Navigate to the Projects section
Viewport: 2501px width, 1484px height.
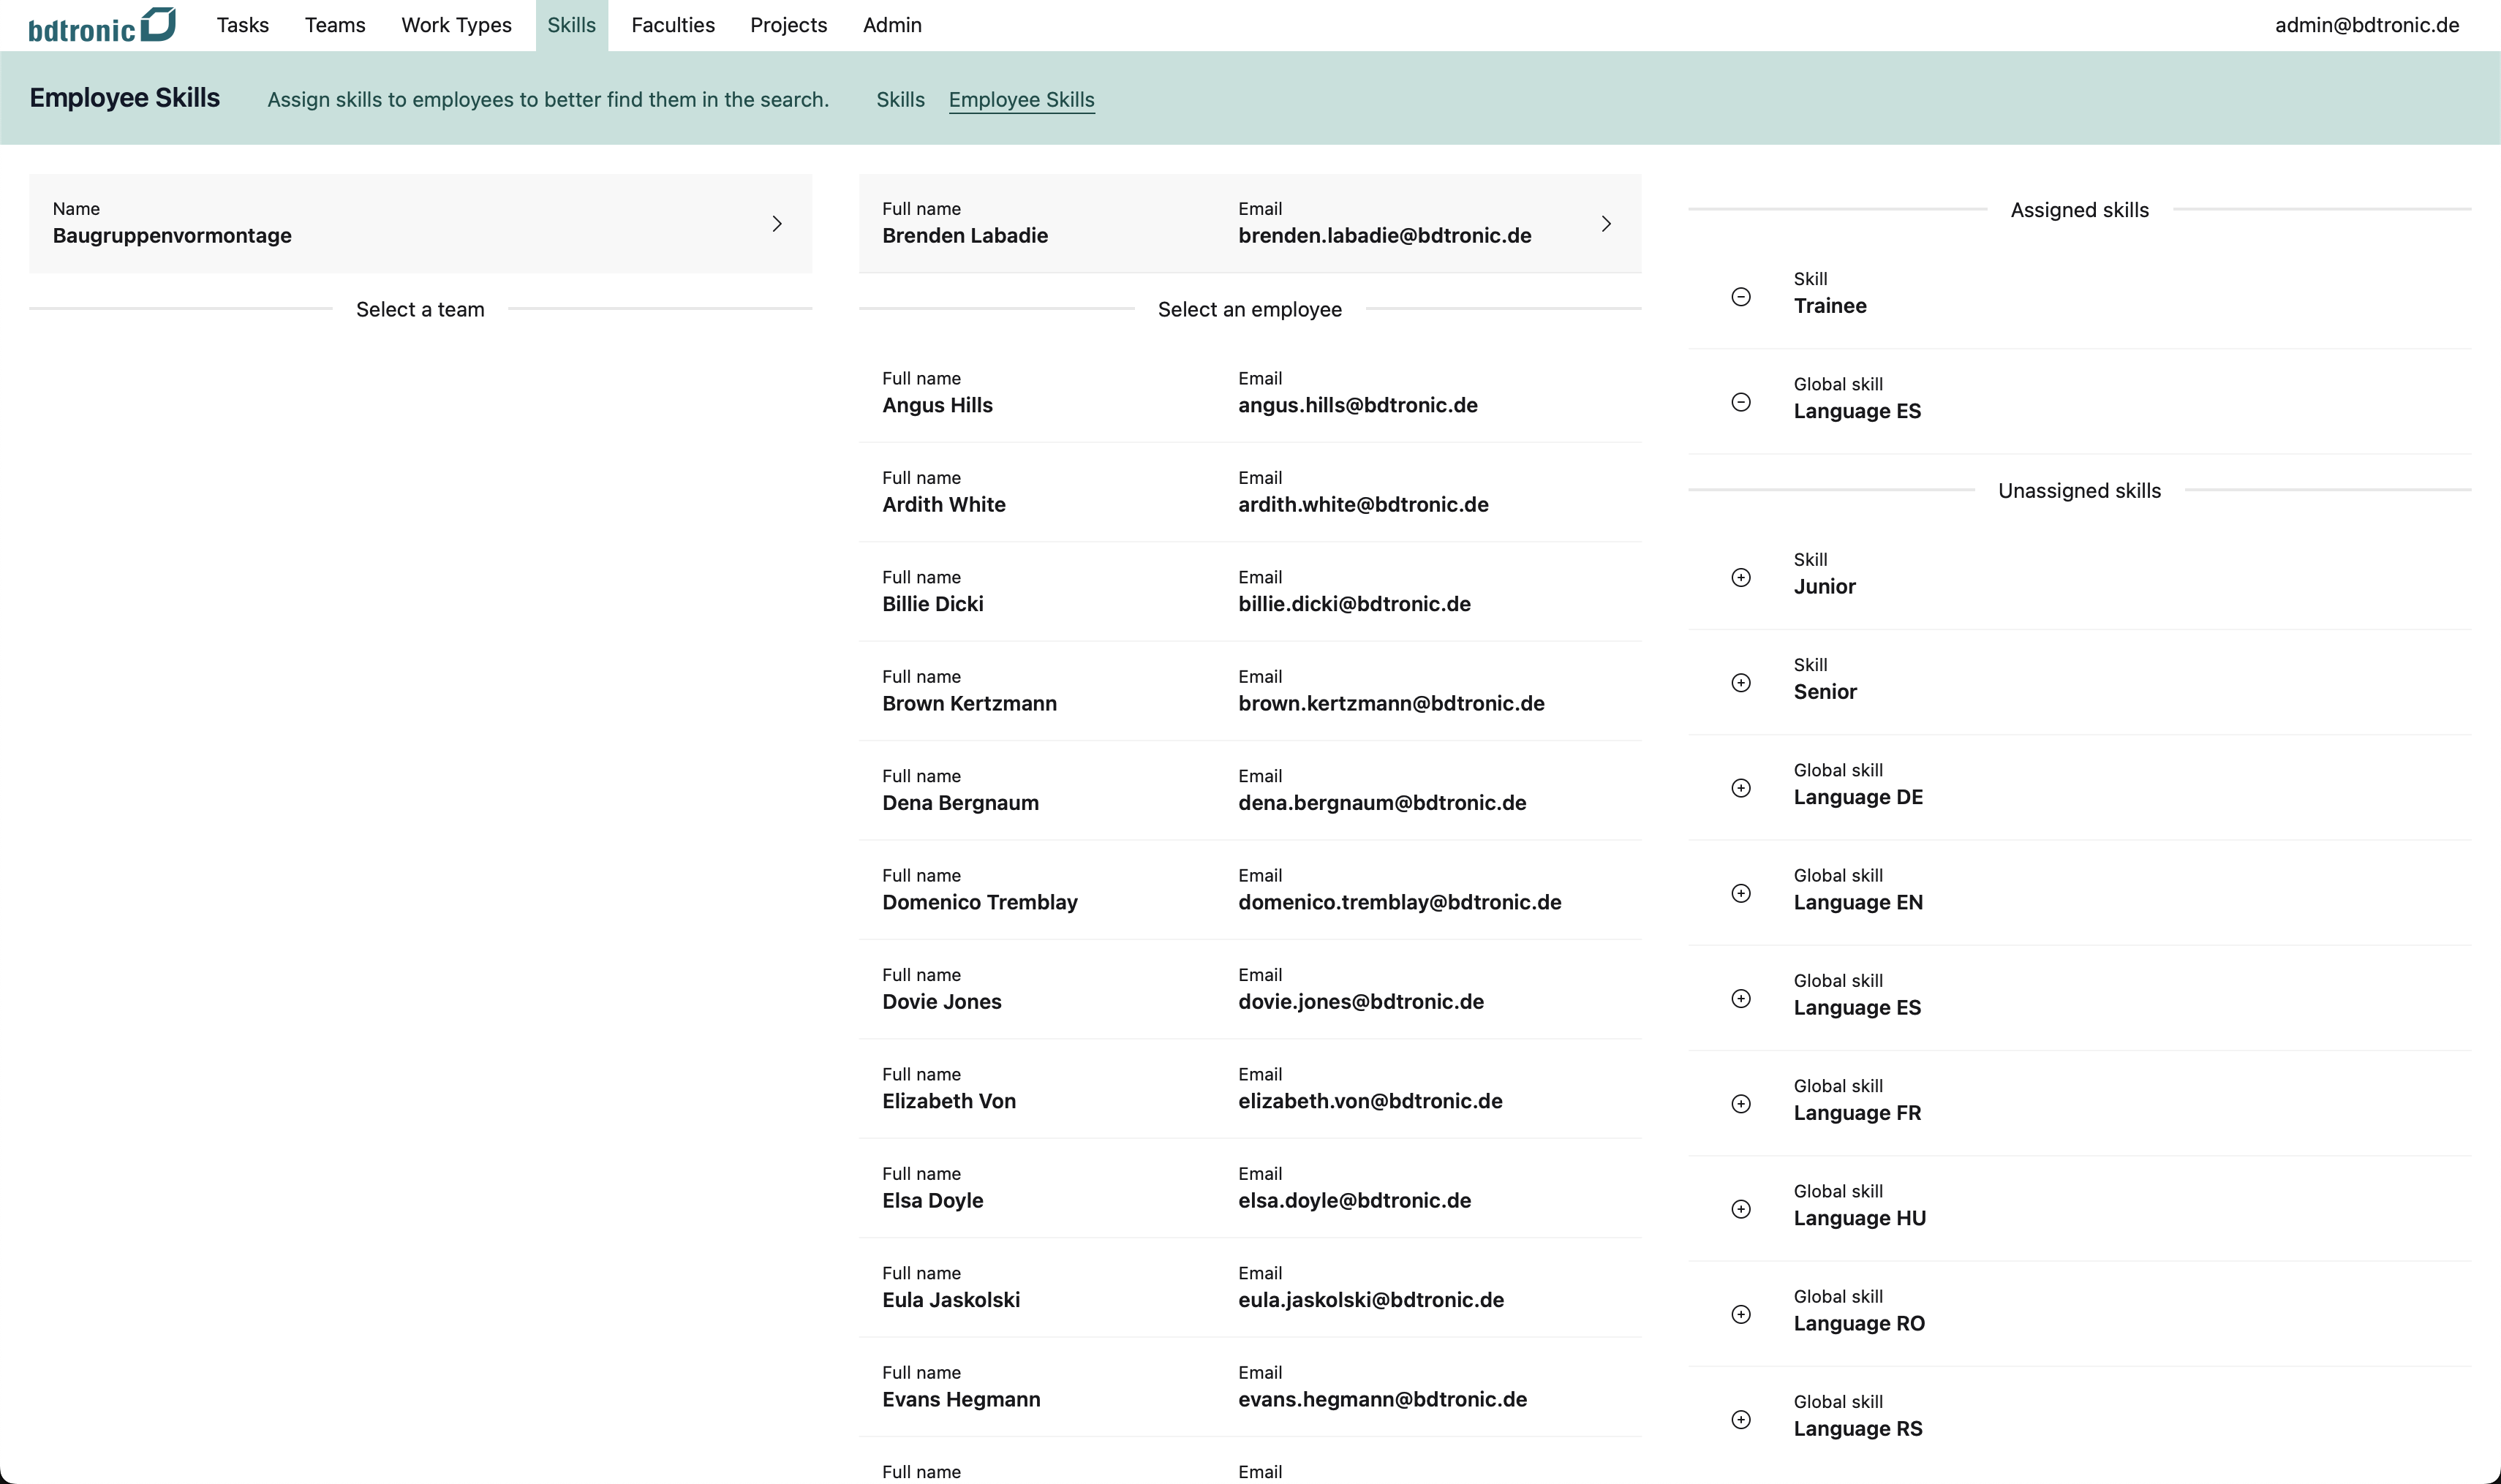pyautogui.click(x=788, y=25)
